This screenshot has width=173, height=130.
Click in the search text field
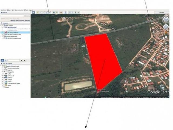[x=12, y=16]
